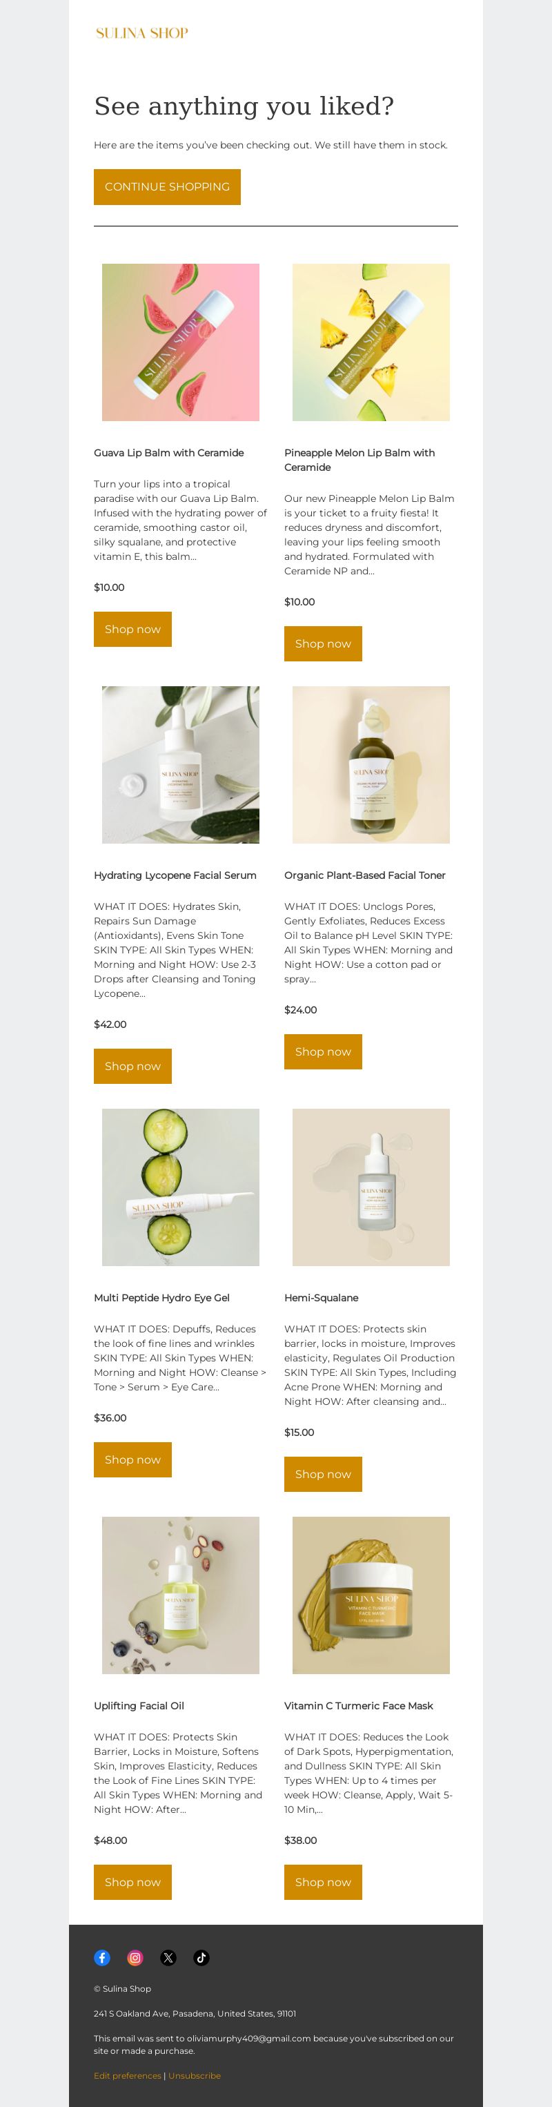Screen dimensions: 552x2107
Task: Open the Organic Plant-Based Facial Toner image
Action: tap(371, 765)
